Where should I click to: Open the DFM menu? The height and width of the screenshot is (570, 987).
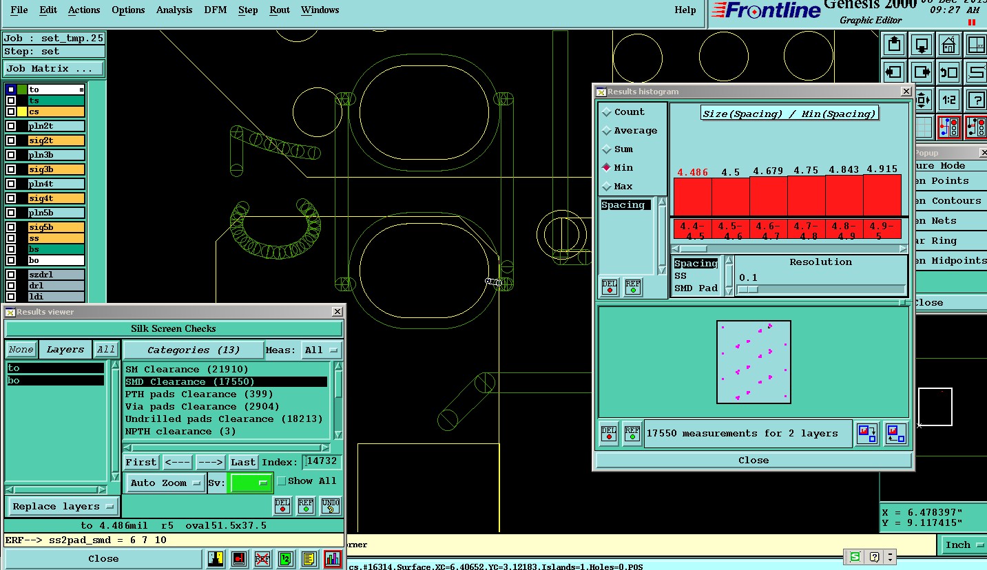click(x=216, y=10)
